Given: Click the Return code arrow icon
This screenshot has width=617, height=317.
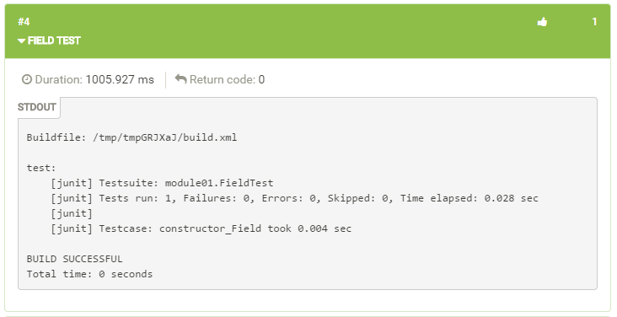Looking at the screenshot, I should tap(180, 79).
